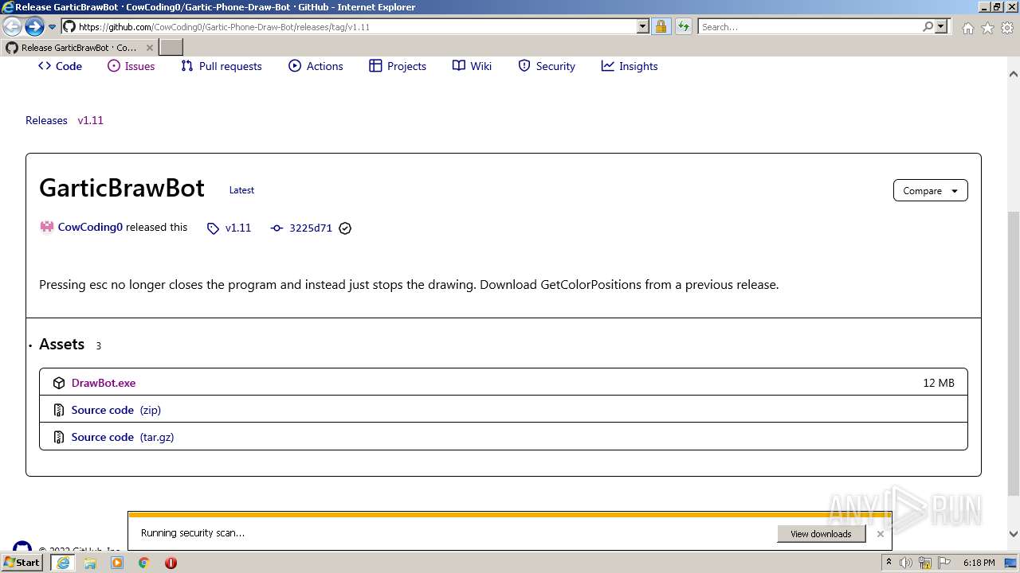
Task: Click the Internet Explorer taskbar icon
Action: click(x=63, y=563)
